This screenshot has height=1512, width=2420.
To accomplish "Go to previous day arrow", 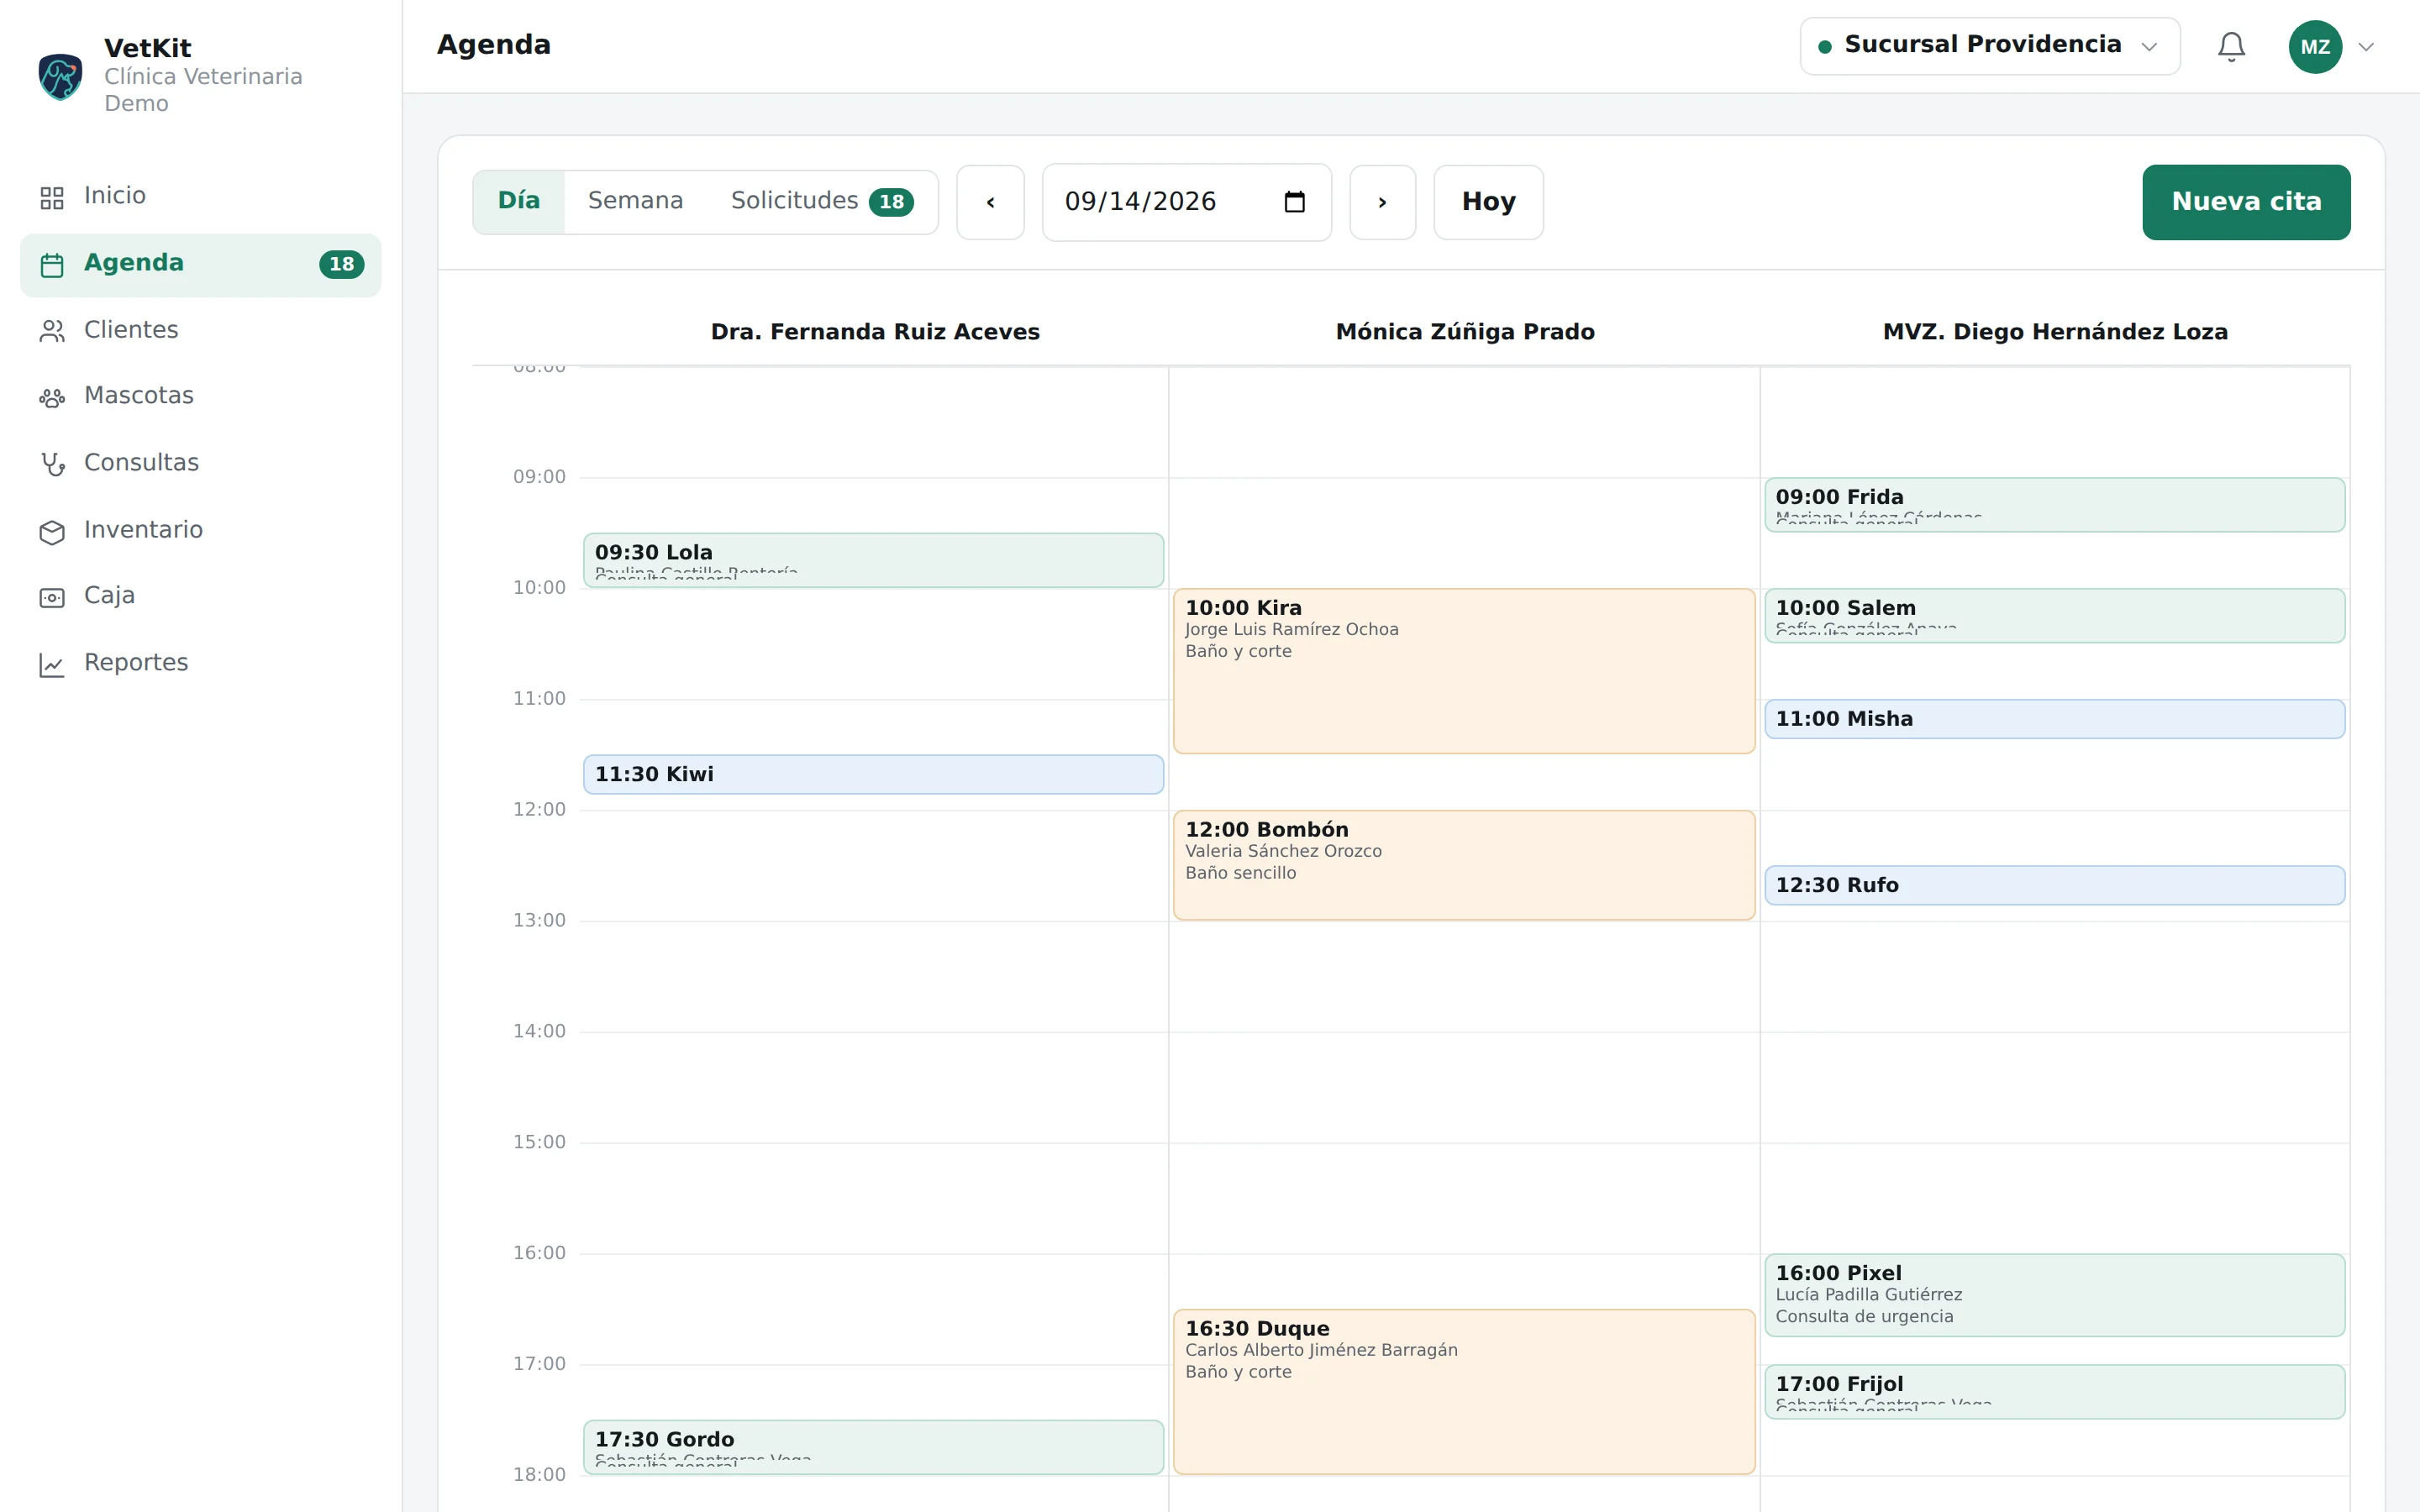I will coord(990,202).
